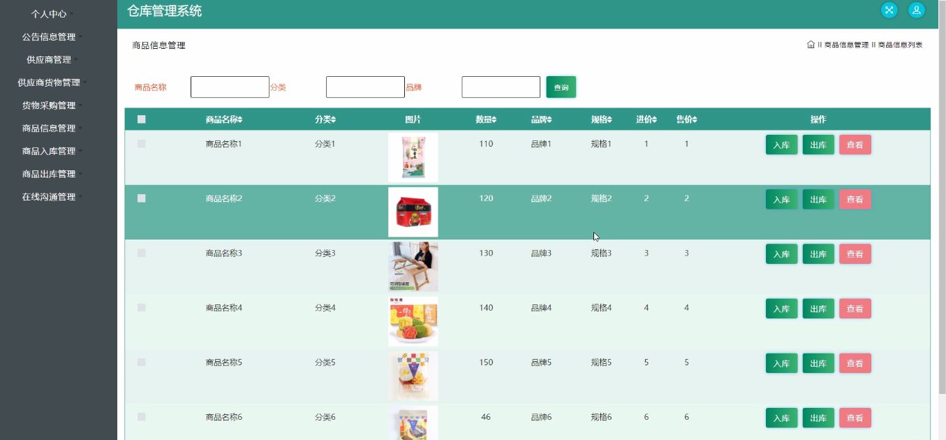946x440 pixels.
Task: Open product image of 商品名称4
Action: [x=413, y=321]
